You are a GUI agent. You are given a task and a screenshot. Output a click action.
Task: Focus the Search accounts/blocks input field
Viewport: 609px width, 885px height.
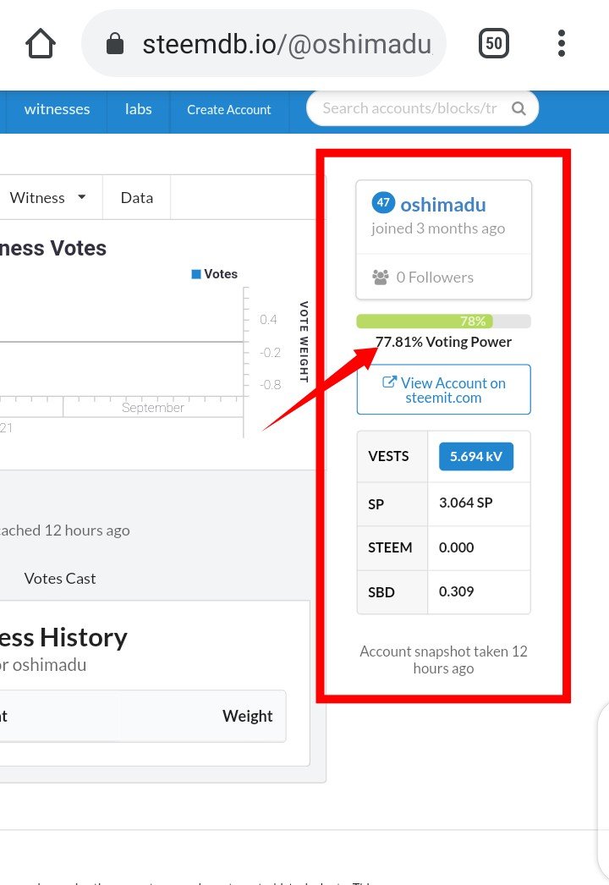409,108
